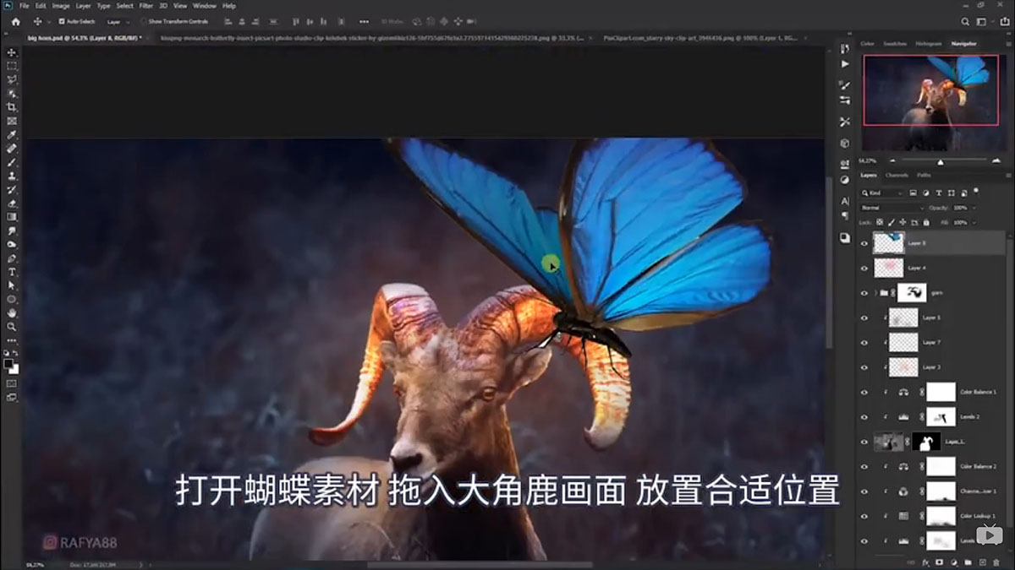Image resolution: width=1015 pixels, height=570 pixels.
Task: Toggle visibility of Color Lookup 1
Action: 864,514
